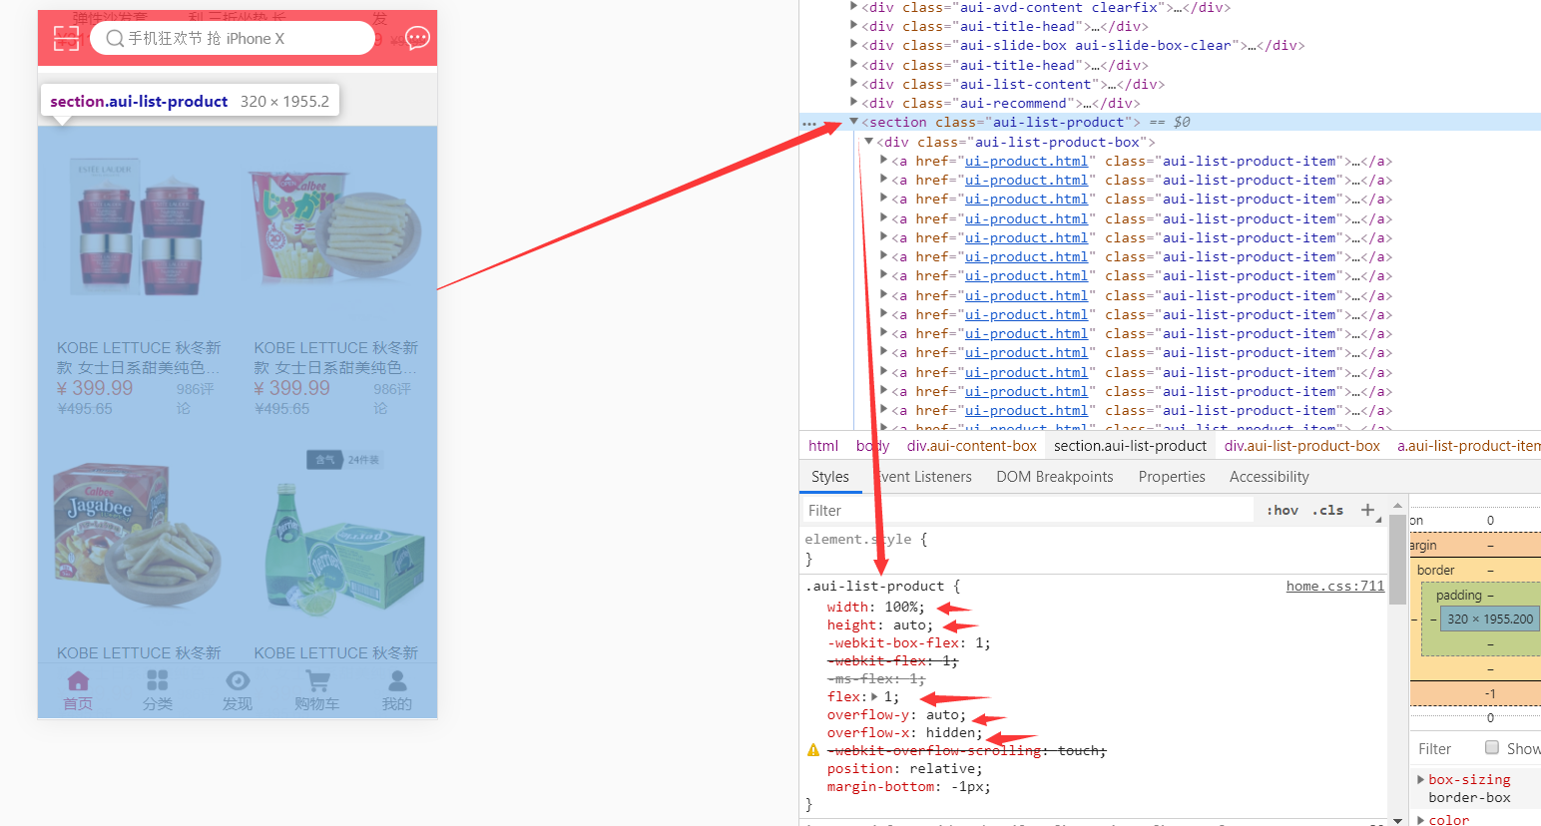The image size is (1541, 826).
Task: Click the padding label in box model
Action: [x=1458, y=595]
